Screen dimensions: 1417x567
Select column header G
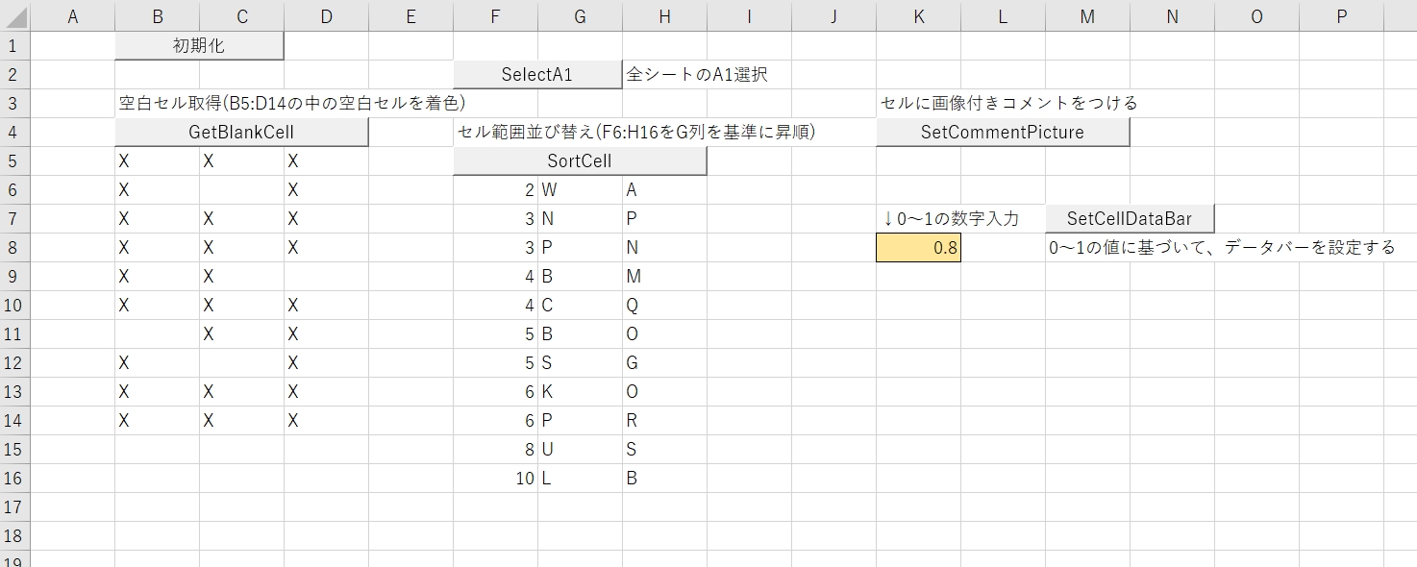click(580, 16)
